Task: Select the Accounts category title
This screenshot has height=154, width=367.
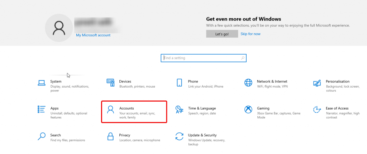Action: click(x=127, y=108)
